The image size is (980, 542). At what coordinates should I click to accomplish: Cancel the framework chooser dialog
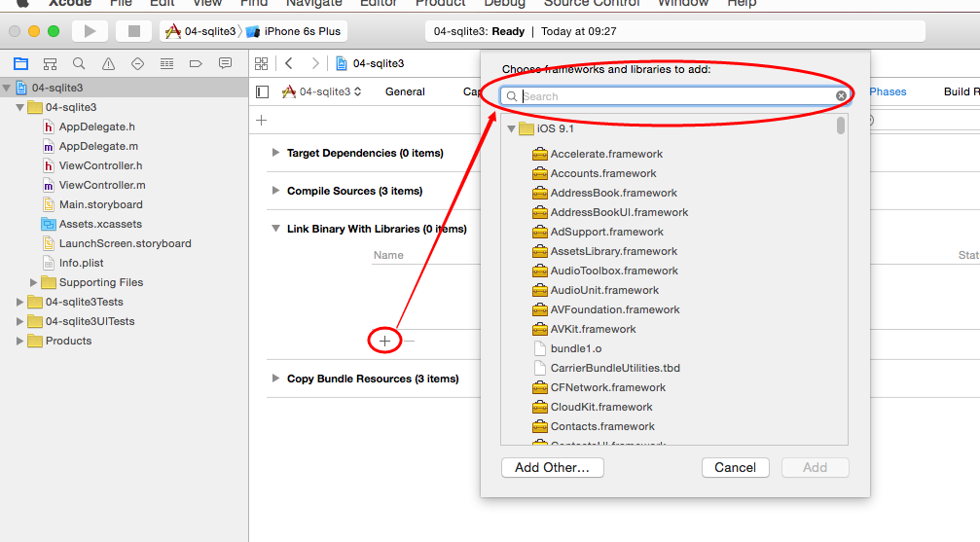pos(735,468)
